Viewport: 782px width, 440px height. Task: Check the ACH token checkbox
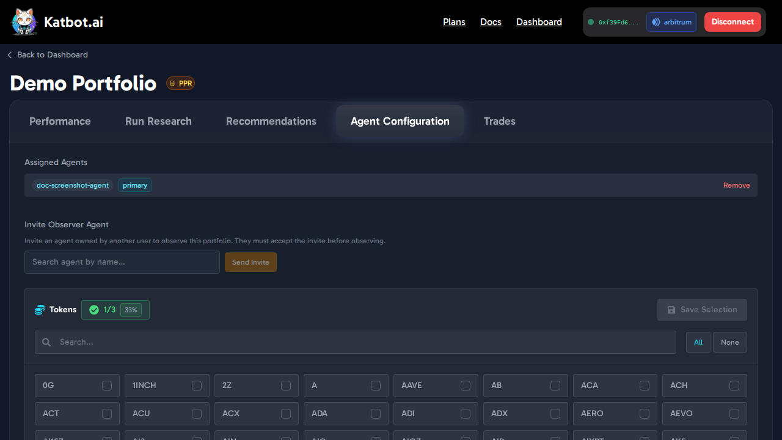(x=734, y=386)
